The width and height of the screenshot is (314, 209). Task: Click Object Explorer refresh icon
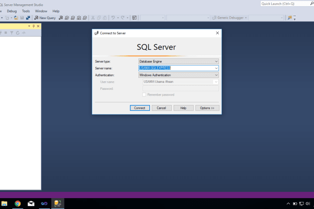click(x=18, y=33)
